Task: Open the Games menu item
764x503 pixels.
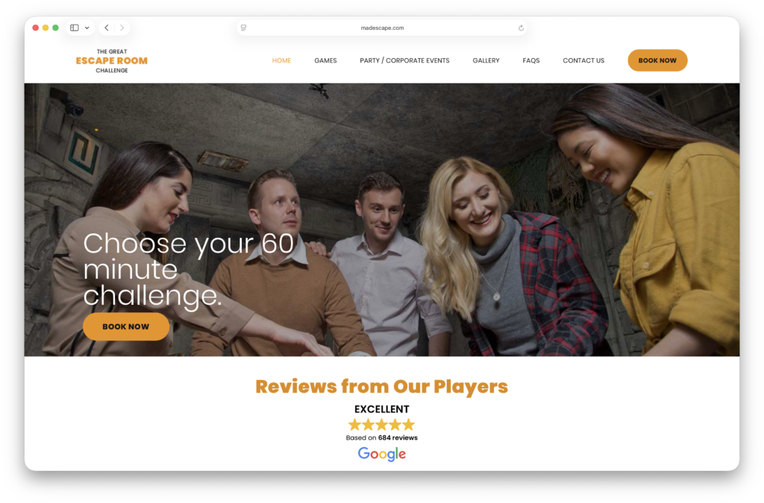Action: [x=325, y=60]
